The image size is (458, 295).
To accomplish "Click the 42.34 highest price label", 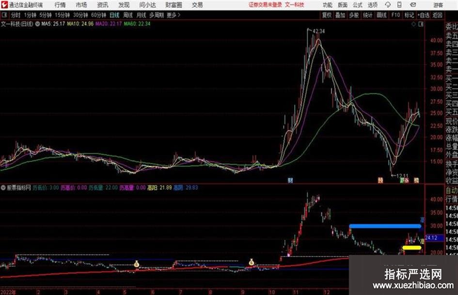I will coord(319,31).
